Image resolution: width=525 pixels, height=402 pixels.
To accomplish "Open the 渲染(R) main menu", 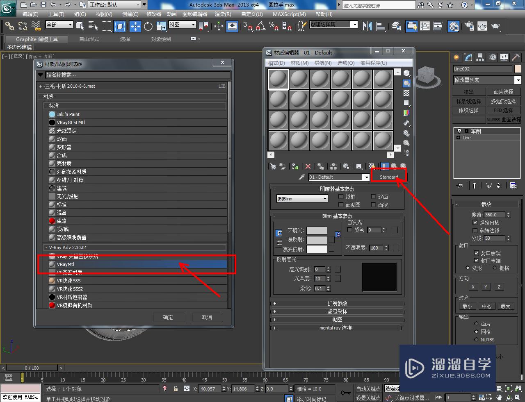I will click(x=223, y=14).
